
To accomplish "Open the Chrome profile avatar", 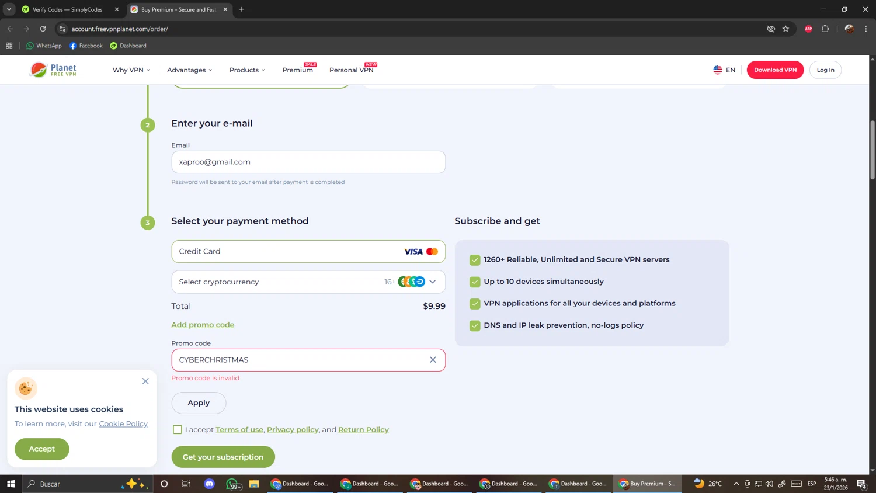I will coord(849,29).
